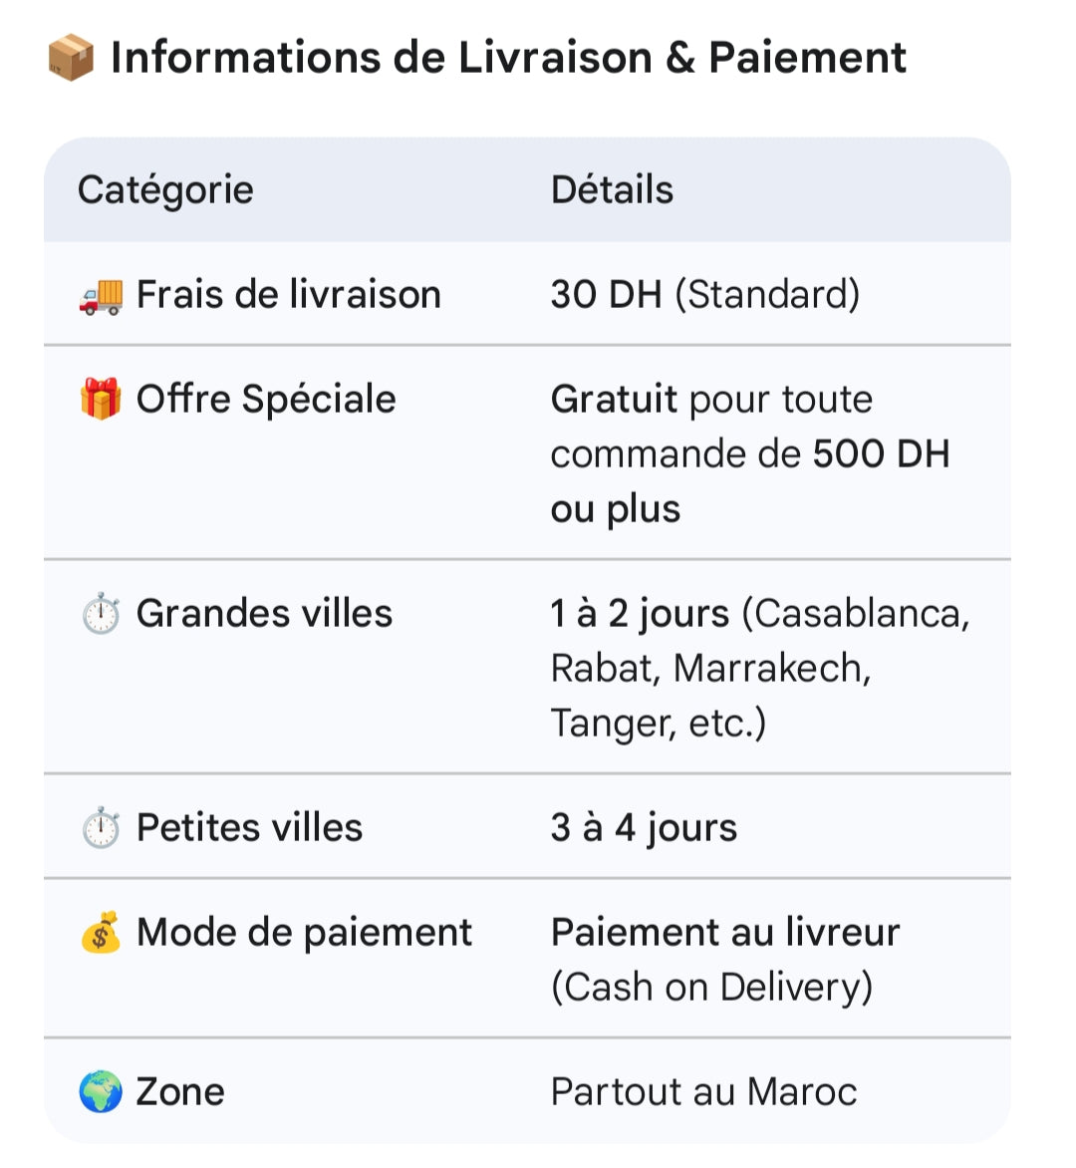
Task: Select the Mode de paiement label
Action: click(x=304, y=933)
